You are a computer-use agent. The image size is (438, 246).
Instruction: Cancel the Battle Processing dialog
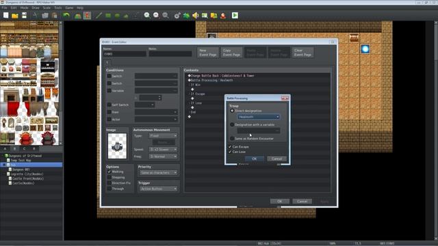276,159
